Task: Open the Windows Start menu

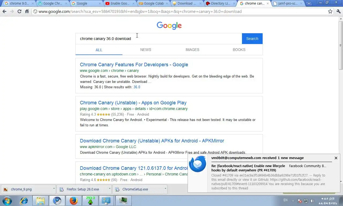Action: point(7,201)
